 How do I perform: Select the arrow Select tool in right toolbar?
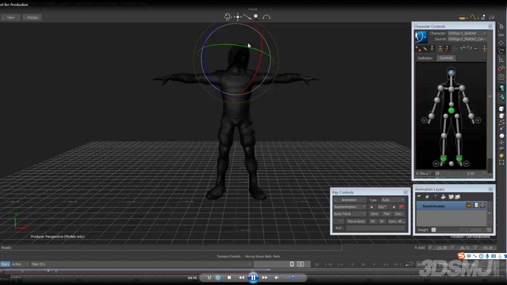click(x=501, y=27)
